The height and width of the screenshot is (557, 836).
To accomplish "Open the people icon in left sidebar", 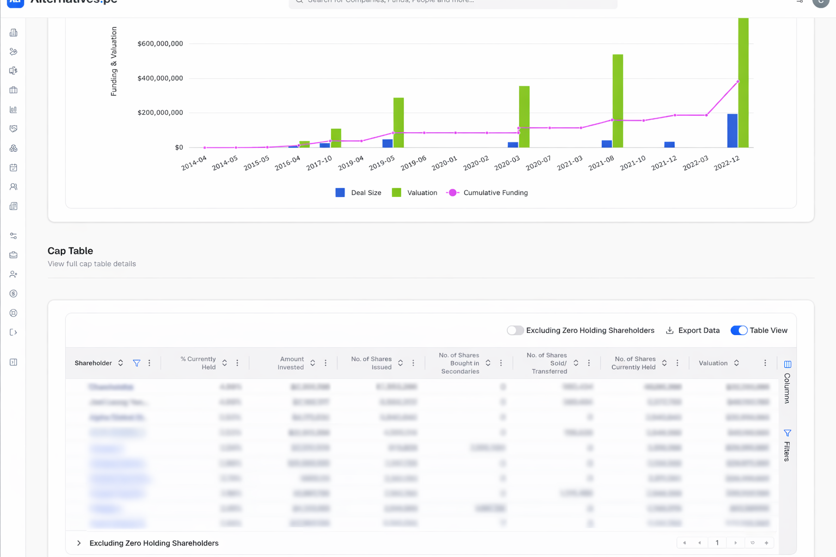I will (14, 187).
